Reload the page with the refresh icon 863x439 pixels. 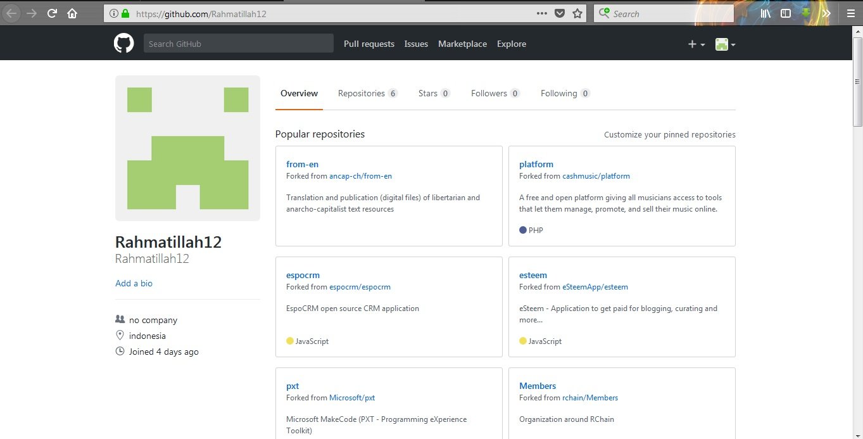(x=53, y=13)
